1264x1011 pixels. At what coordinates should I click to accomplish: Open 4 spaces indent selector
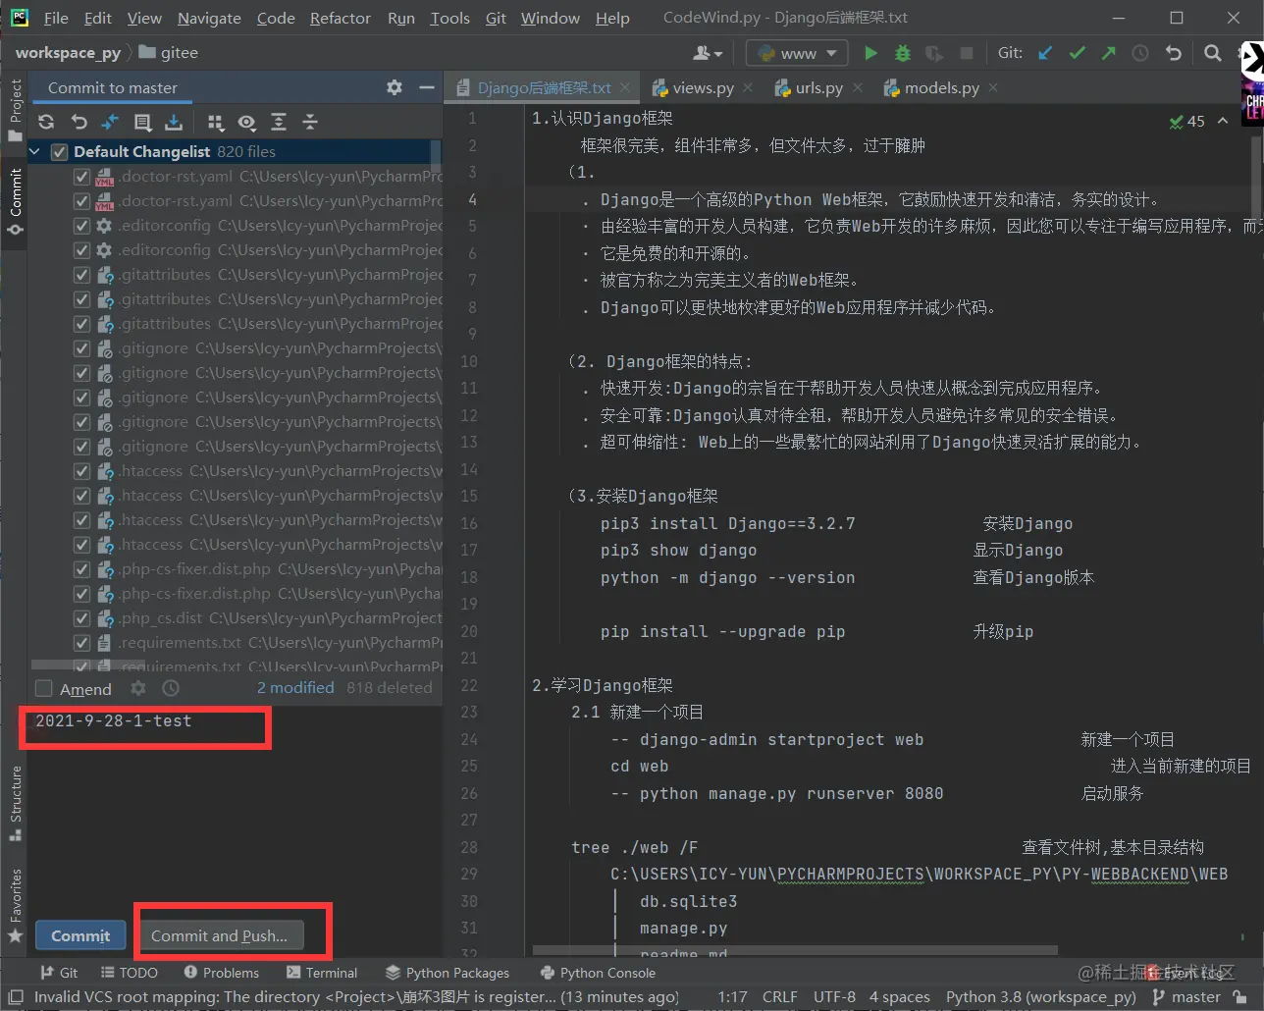[900, 997]
